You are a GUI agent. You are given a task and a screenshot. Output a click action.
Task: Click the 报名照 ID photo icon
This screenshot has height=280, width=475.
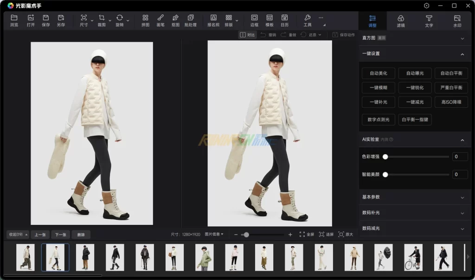213,20
